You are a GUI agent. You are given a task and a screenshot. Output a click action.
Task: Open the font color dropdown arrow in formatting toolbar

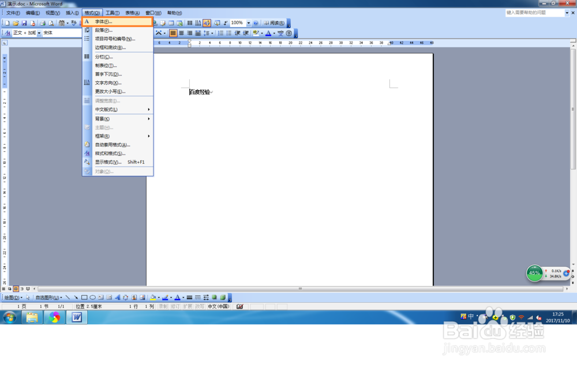(274, 33)
